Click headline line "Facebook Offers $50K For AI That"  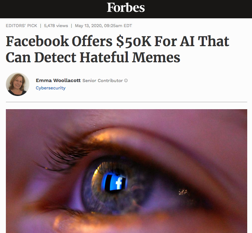(x=118, y=41)
